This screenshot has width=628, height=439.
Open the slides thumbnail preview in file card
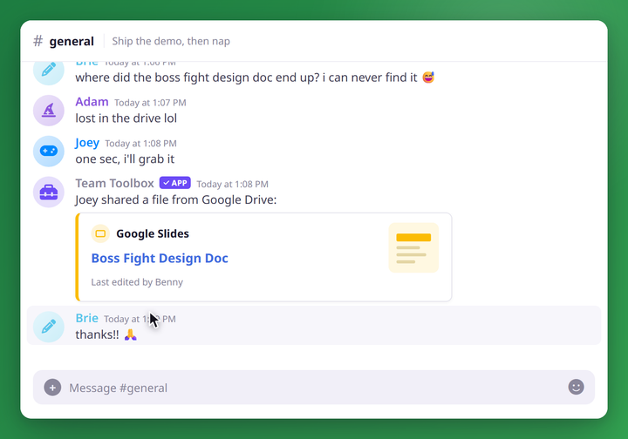tap(413, 247)
